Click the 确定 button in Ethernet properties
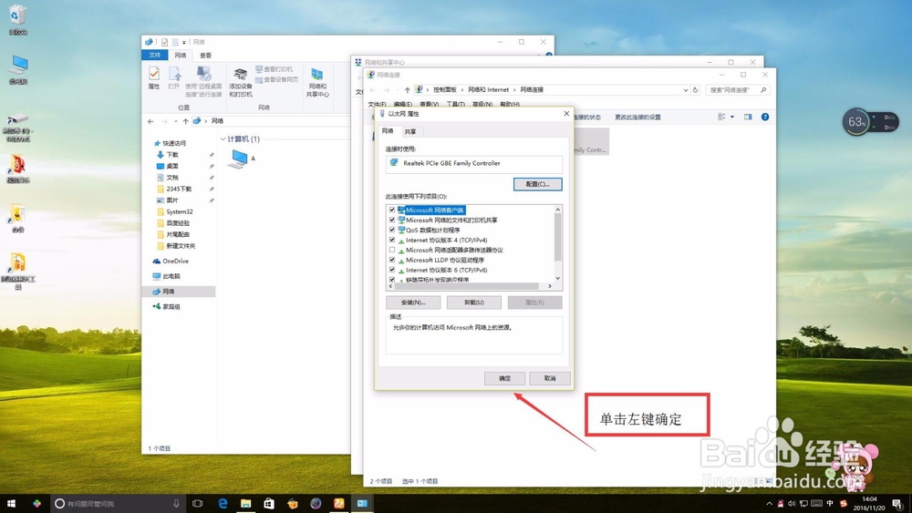912x513 pixels. pos(504,378)
